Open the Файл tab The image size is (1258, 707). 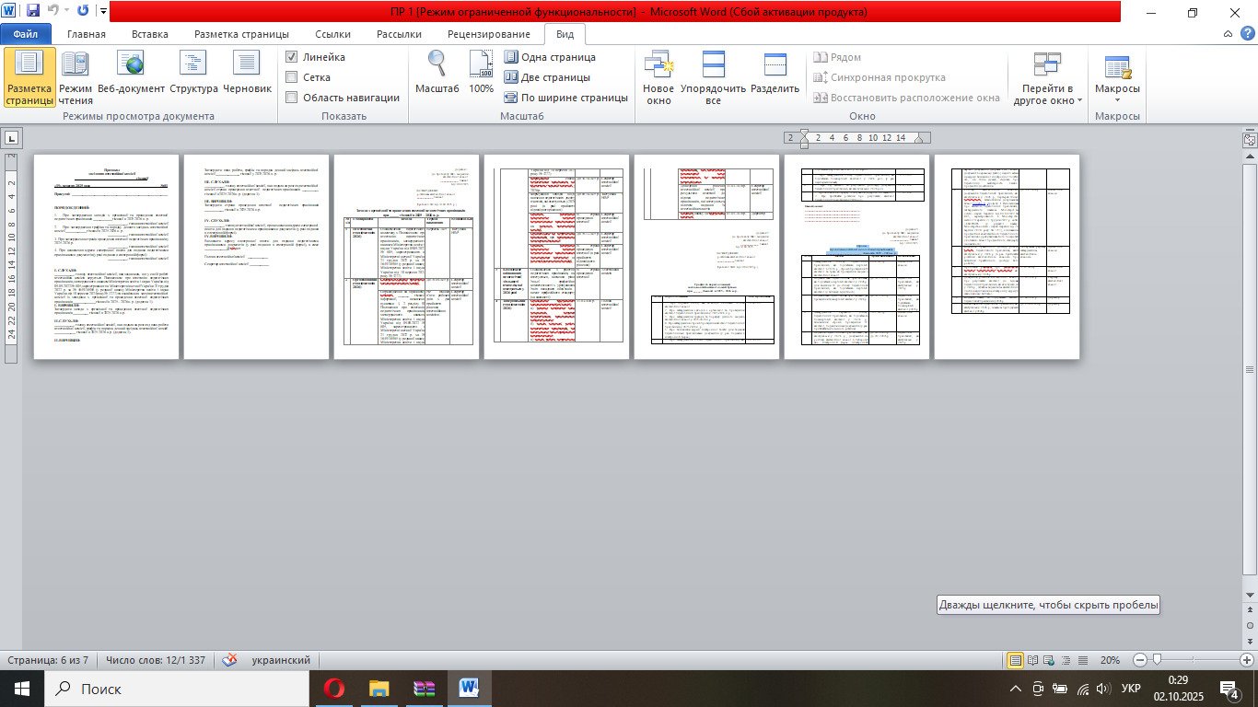click(25, 34)
